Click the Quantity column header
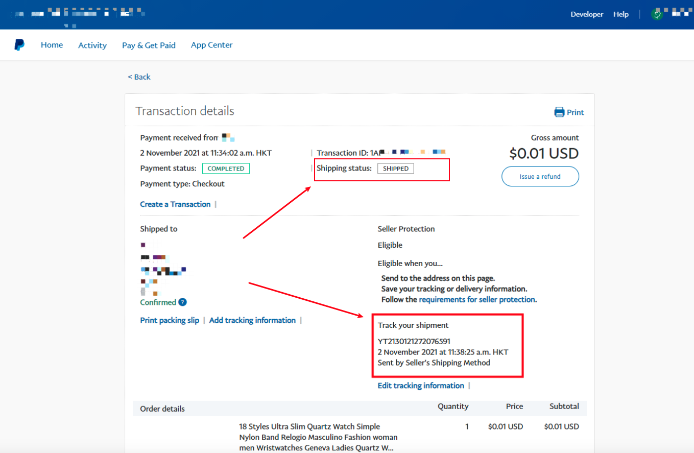The width and height of the screenshot is (694, 453). pos(453,407)
